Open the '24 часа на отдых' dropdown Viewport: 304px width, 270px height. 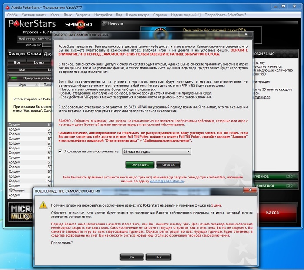click(x=156, y=151)
